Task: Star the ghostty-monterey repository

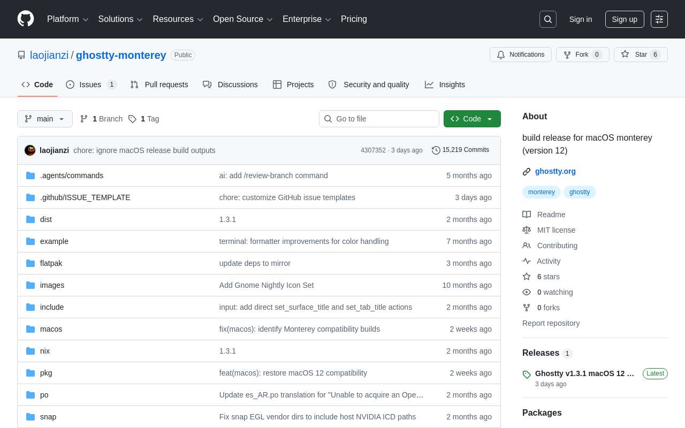Action: point(641,55)
